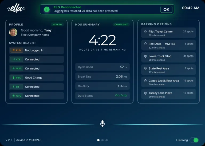Viewport: 205px width, 146px height.
Task: Click the 'HOS SUMMARY' heading
Action: click(87, 25)
